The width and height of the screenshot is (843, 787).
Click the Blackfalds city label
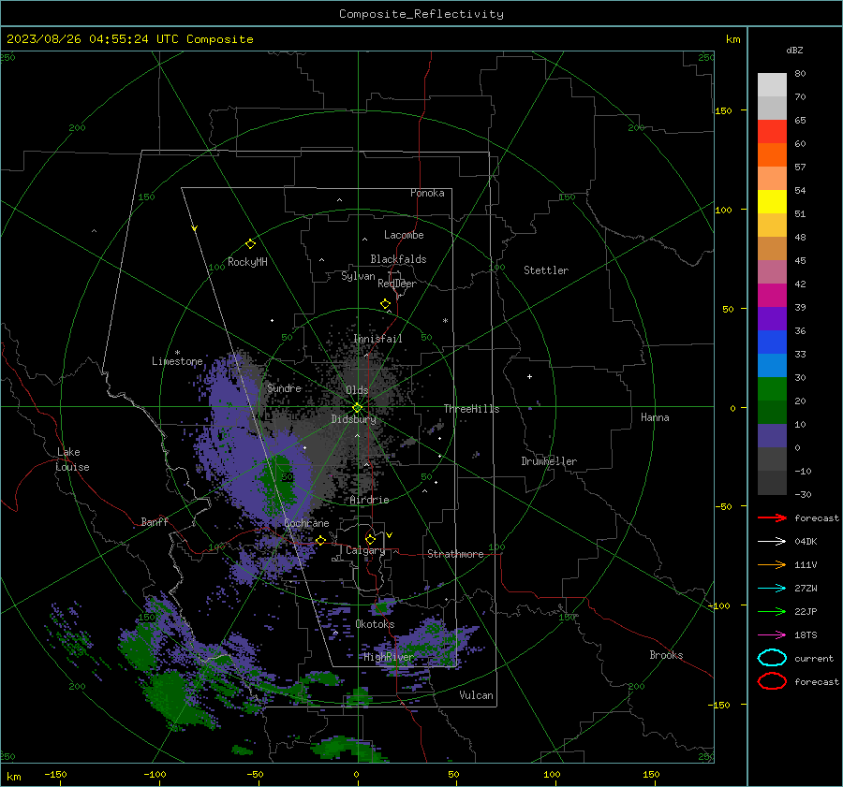coord(398,259)
